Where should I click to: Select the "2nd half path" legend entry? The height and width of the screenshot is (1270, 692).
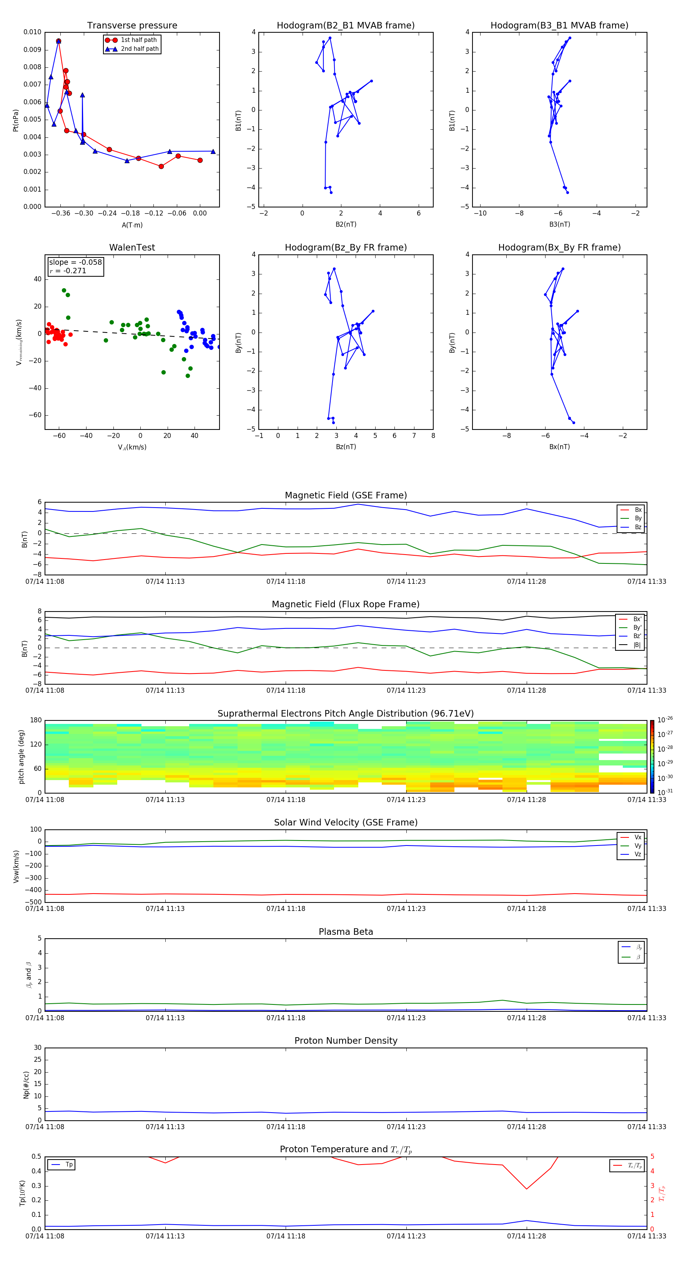pyautogui.click(x=132, y=49)
